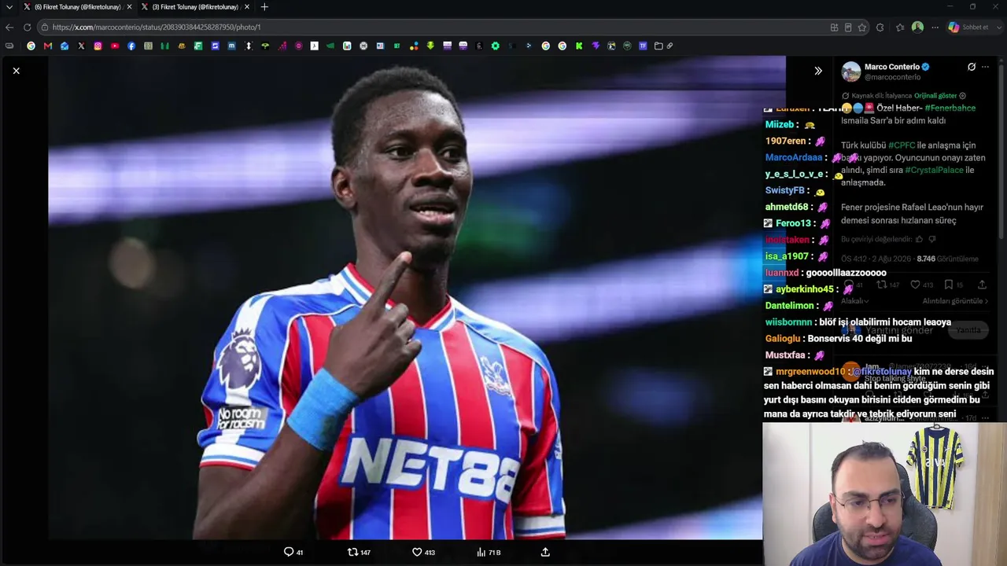Open the YouTube bookmark
The image size is (1007, 566).
coord(115,46)
